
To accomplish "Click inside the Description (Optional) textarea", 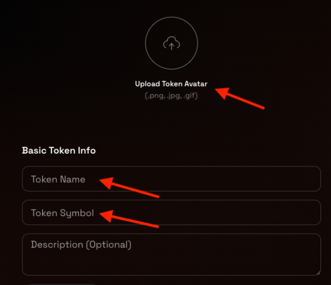I will point(171,255).
